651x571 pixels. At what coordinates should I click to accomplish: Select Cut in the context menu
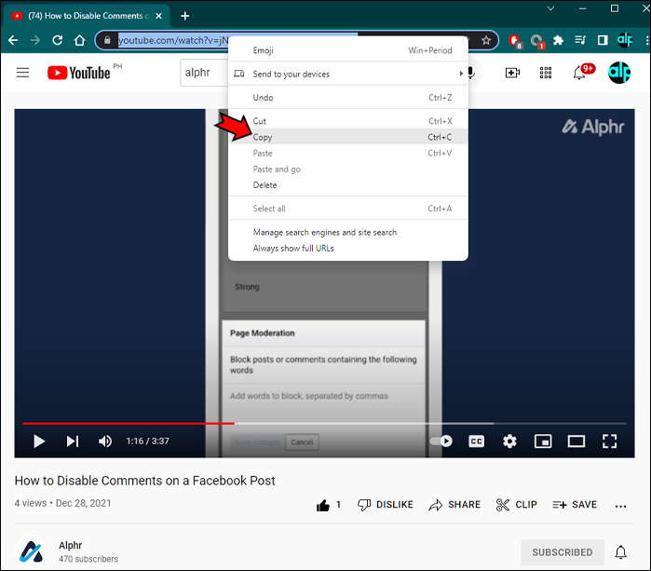click(x=348, y=121)
